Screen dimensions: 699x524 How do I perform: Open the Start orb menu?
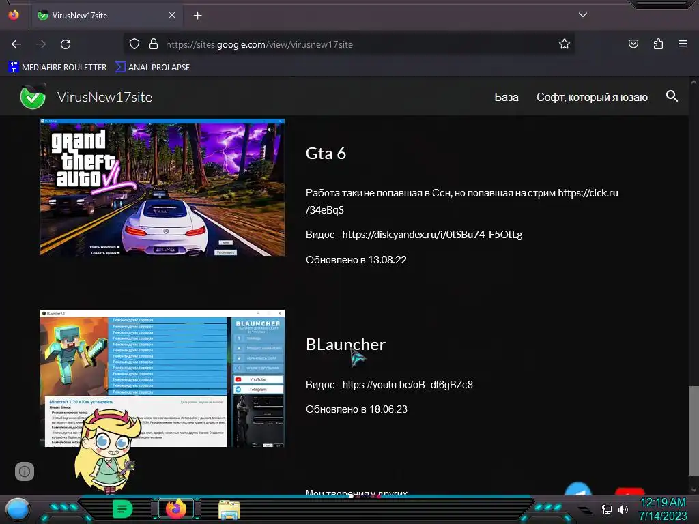pyautogui.click(x=17, y=509)
